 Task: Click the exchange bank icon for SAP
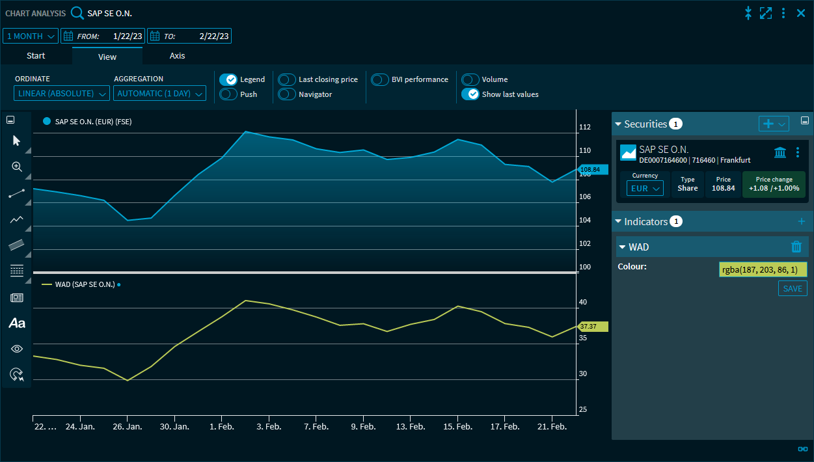click(x=780, y=152)
